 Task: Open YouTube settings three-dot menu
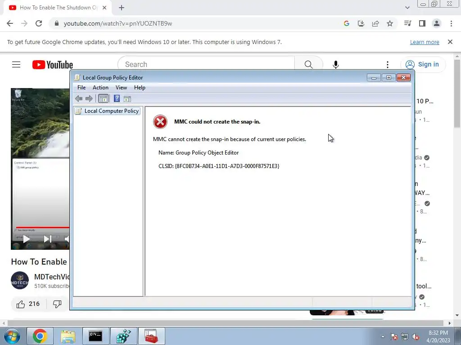pos(388,65)
